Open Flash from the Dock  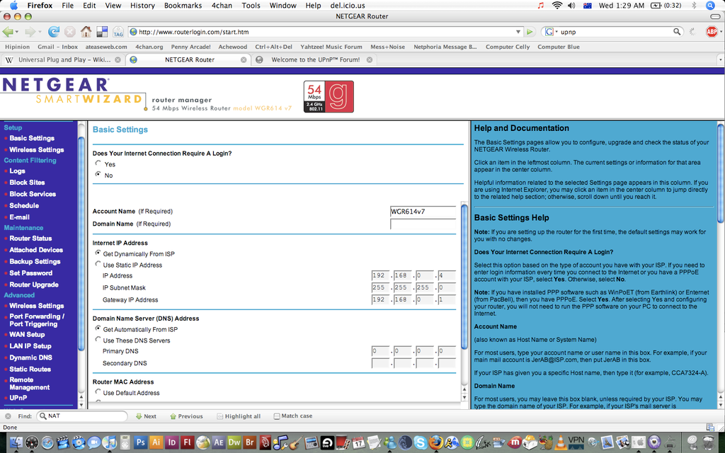click(187, 442)
